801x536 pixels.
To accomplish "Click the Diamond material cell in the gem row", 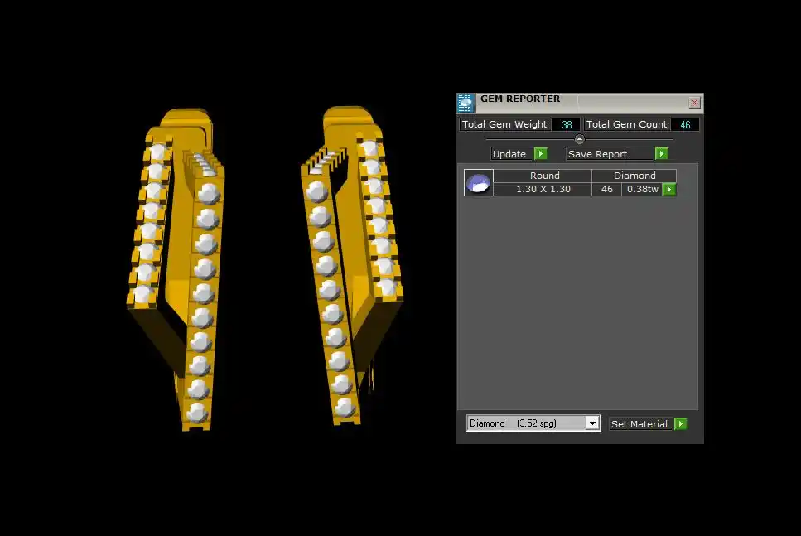I will [x=634, y=176].
